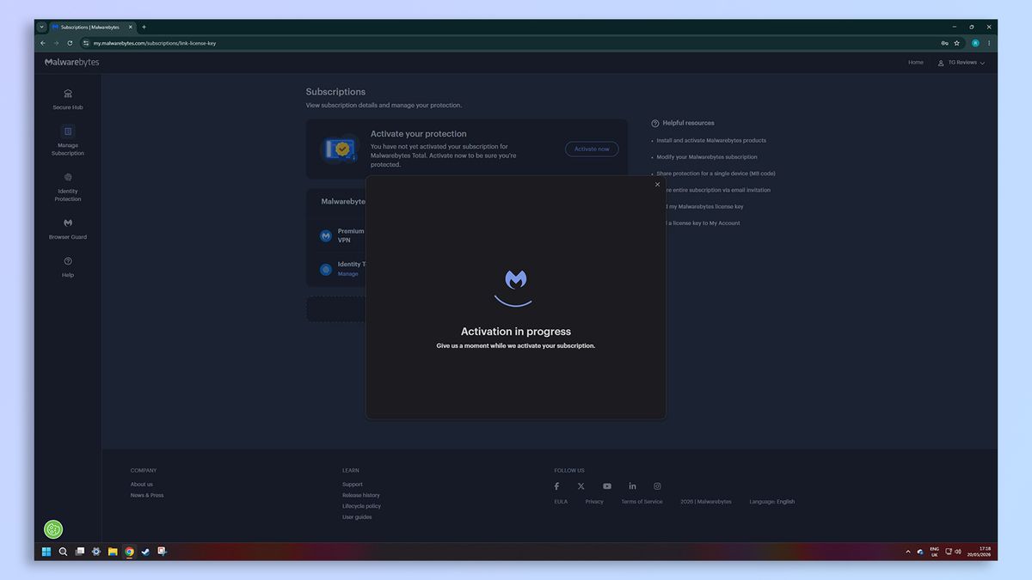
Task: Open Windows taskbar Search
Action: [x=63, y=552]
